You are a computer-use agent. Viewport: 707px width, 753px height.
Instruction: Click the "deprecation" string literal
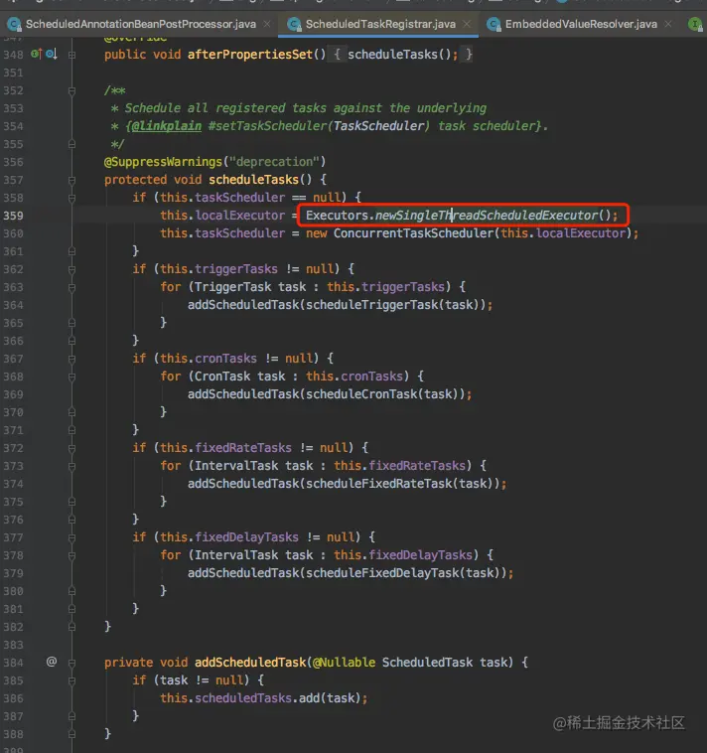[x=274, y=162]
